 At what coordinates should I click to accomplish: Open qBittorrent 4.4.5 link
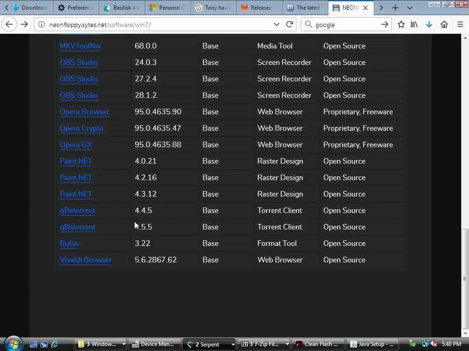tap(77, 210)
